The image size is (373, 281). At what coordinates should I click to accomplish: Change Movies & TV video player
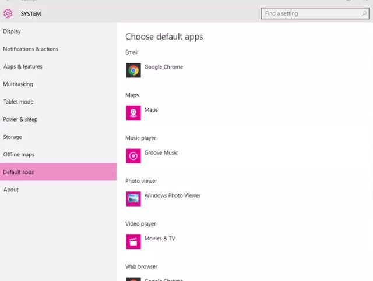pyautogui.click(x=160, y=239)
